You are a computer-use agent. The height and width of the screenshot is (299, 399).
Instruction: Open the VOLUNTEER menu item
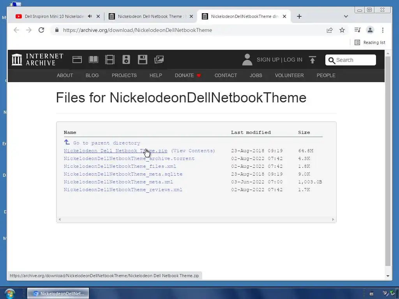click(x=290, y=76)
